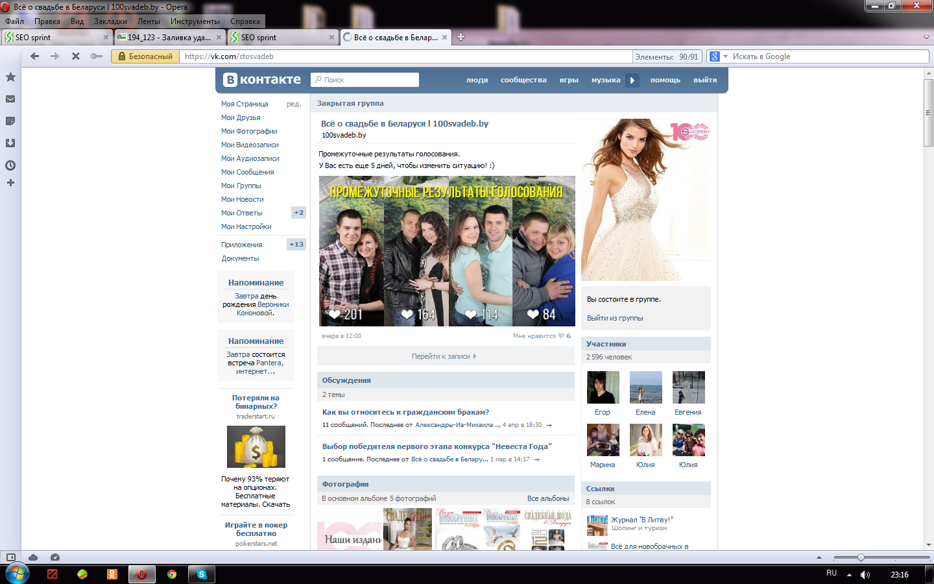Click the +2 counter beside Мои Ответы
934x584 pixels.
pos(298,213)
